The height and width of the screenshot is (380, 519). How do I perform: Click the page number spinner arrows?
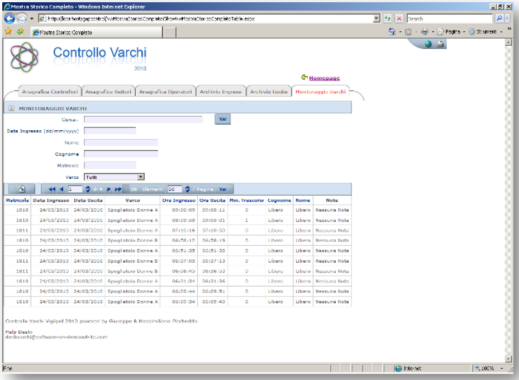[88, 189]
